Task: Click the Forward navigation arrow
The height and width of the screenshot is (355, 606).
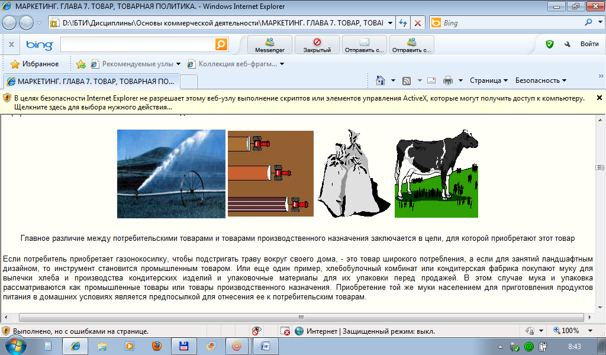Action: point(26,23)
